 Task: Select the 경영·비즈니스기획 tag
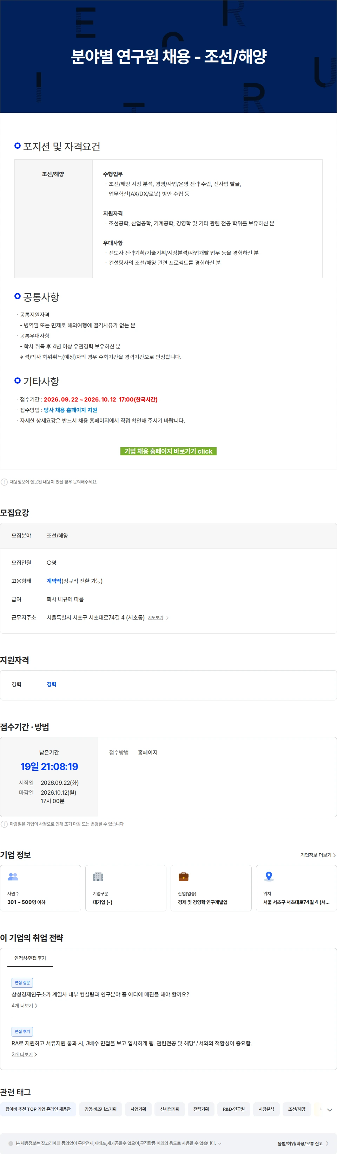click(100, 1109)
